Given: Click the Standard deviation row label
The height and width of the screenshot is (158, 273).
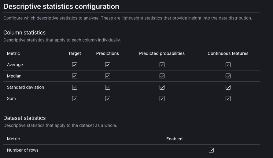Looking at the screenshot, I should pyautogui.click(x=25, y=87).
